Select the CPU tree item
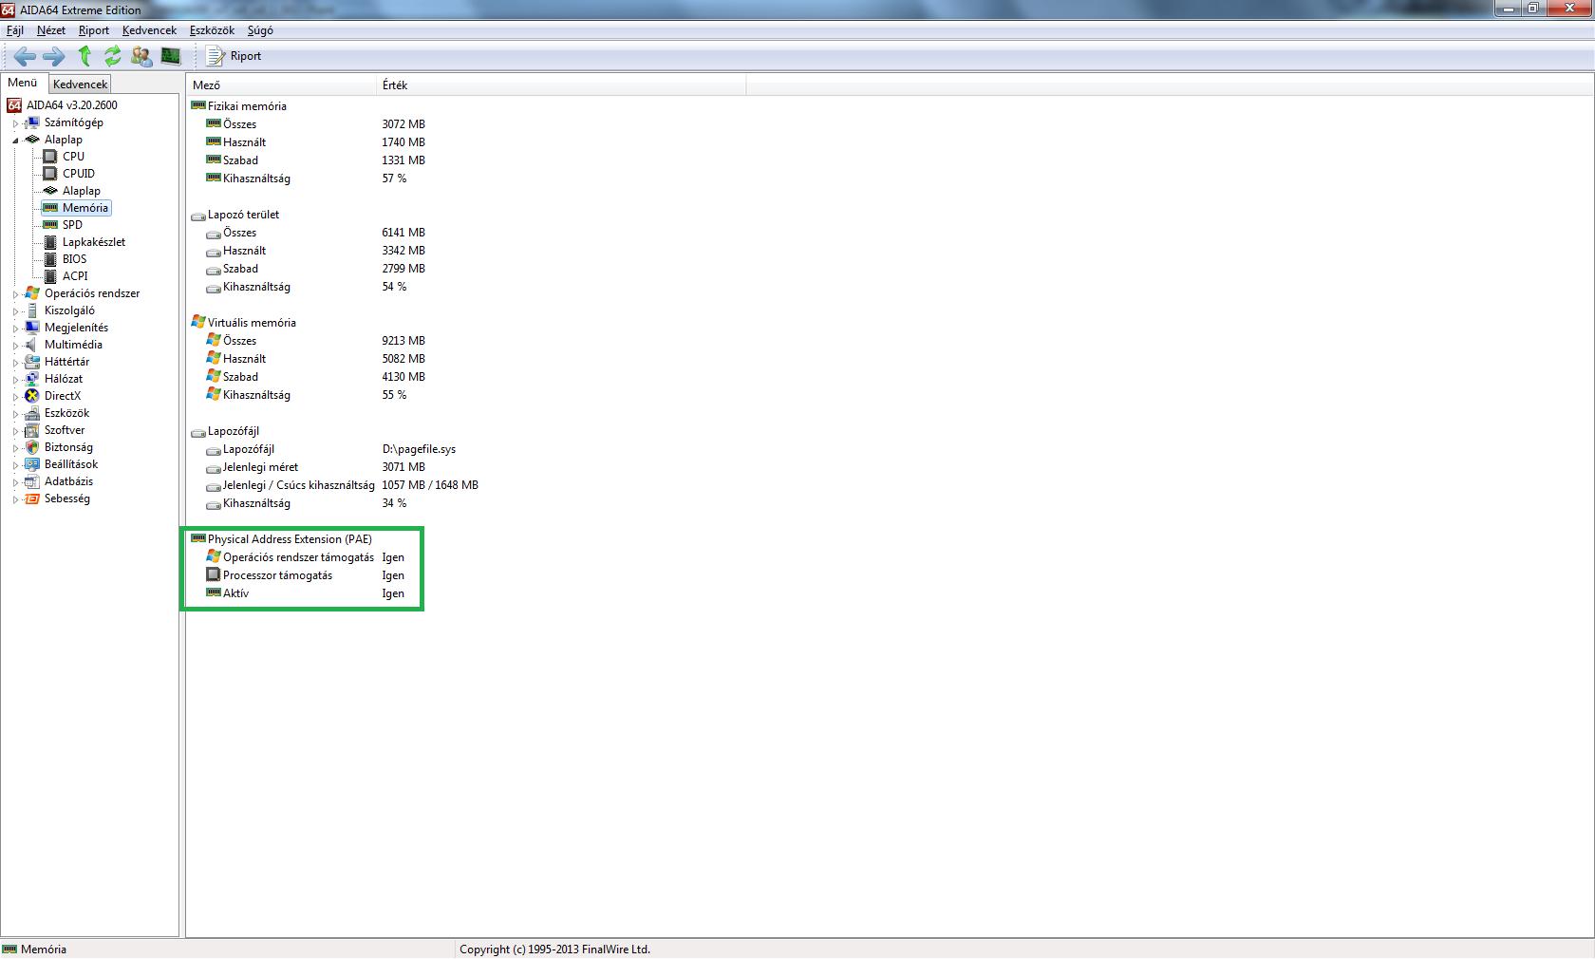This screenshot has width=1595, height=959. (73, 157)
